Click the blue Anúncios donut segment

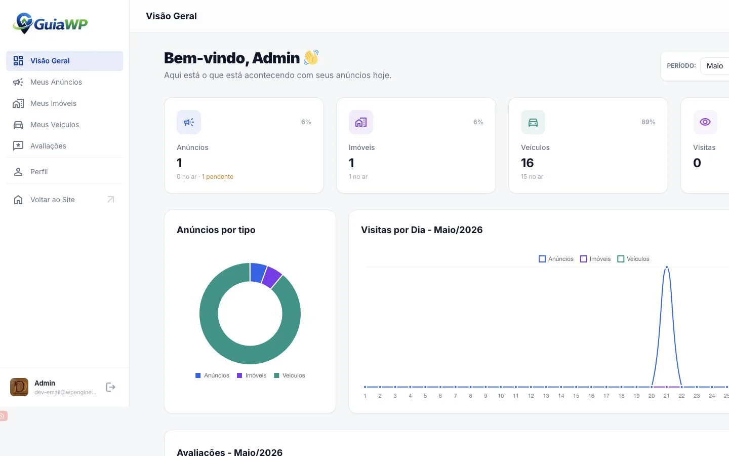(x=258, y=273)
